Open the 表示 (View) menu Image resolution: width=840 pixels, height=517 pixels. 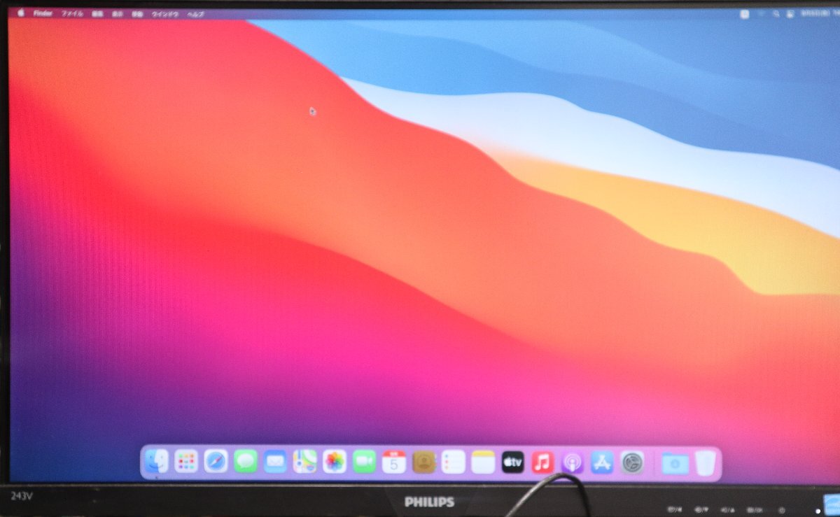(118, 13)
